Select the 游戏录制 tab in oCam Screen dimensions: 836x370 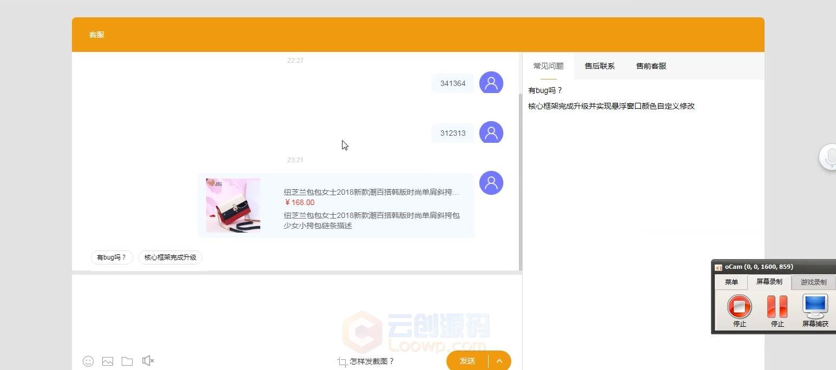click(813, 282)
